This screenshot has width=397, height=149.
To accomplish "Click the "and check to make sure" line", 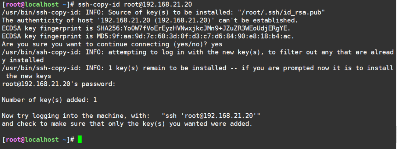I will [x=127, y=124].
